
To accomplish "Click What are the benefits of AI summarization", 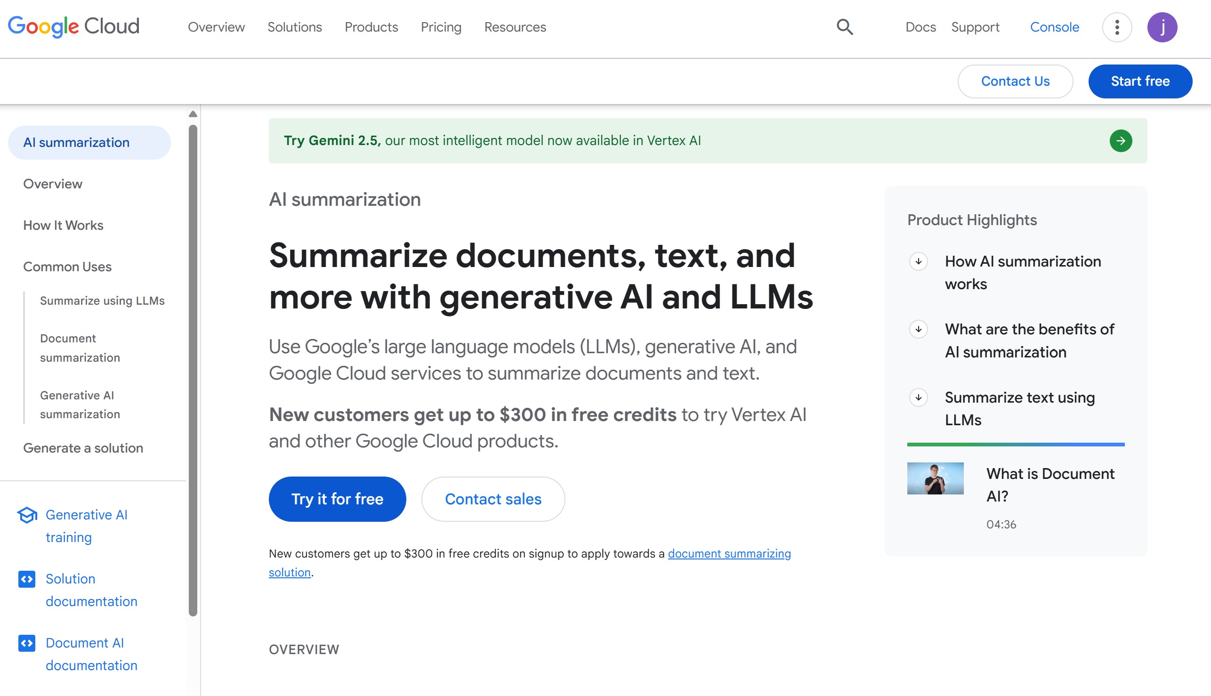I will [x=1029, y=340].
